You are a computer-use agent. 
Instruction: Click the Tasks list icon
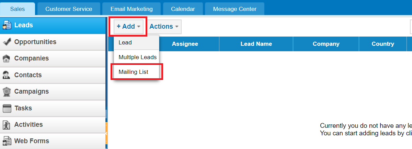point(7,108)
